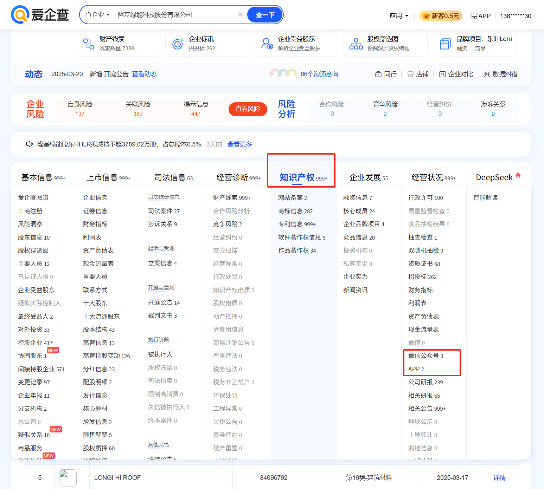Open 商标信息 282 menu item

point(295,211)
